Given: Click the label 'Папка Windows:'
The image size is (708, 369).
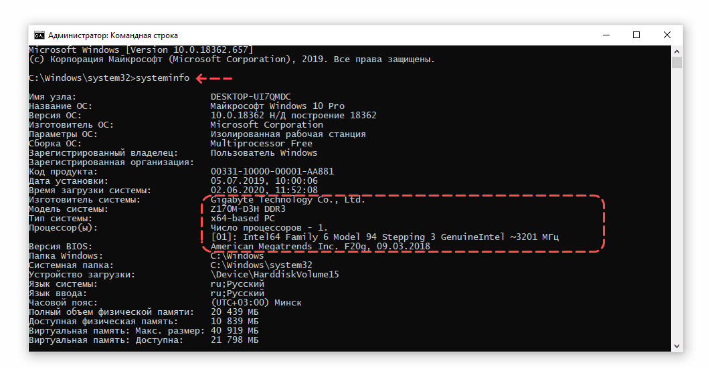Looking at the screenshot, I should (66, 256).
